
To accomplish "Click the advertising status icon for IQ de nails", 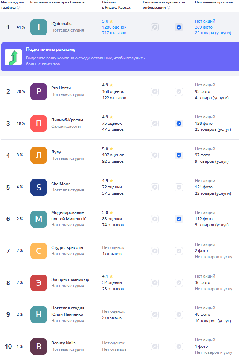I will [155, 27].
